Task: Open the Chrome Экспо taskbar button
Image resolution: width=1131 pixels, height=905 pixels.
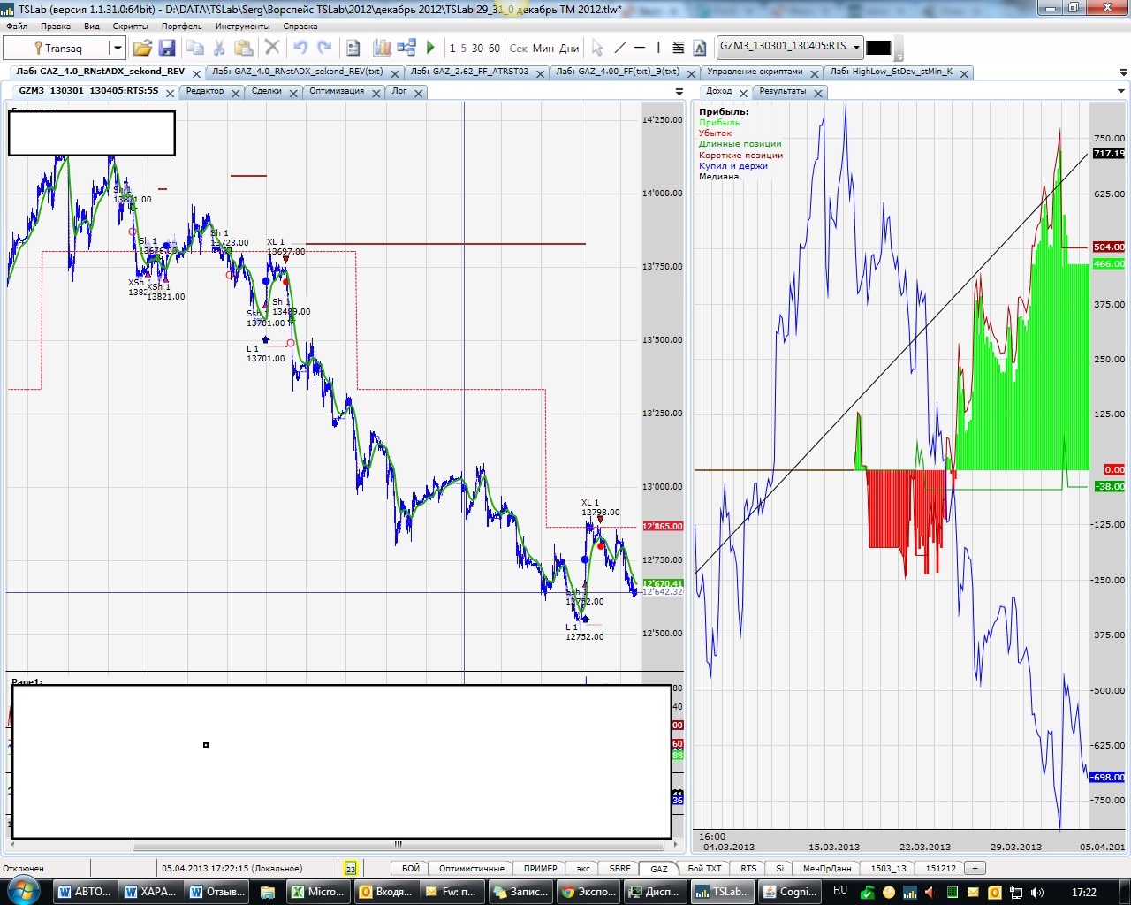Action: tap(588, 892)
